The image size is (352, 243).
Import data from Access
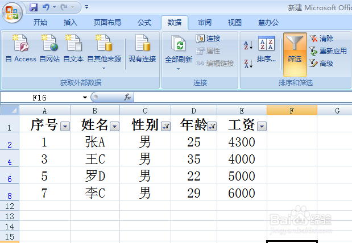tap(20, 48)
